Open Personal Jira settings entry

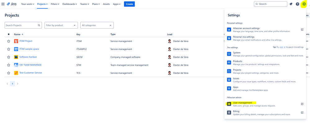(265, 38)
